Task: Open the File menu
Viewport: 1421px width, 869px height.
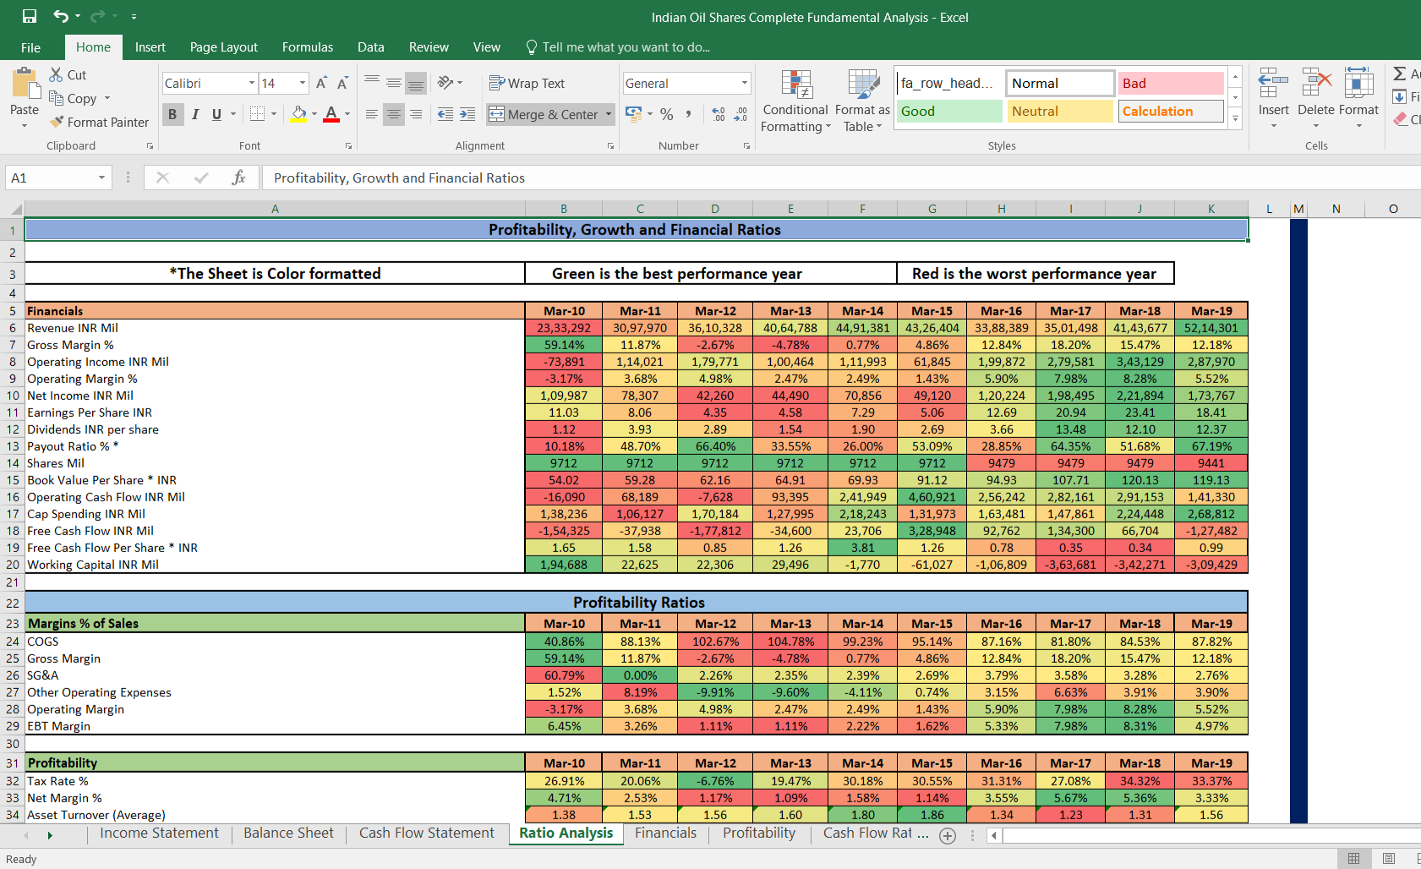Action: click(31, 47)
